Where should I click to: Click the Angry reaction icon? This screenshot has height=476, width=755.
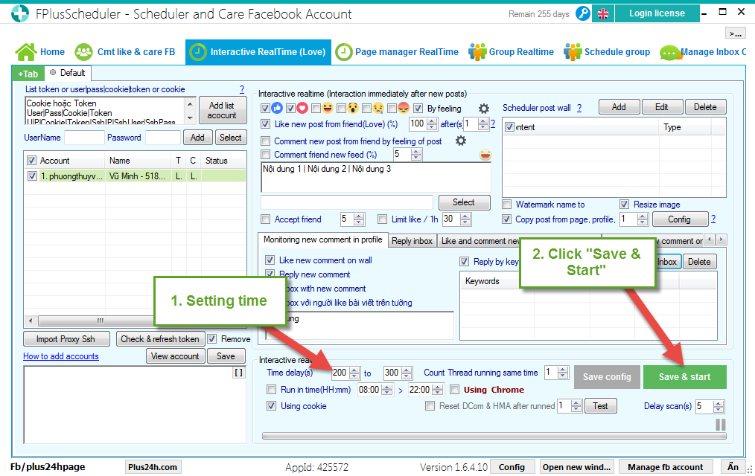404,108
